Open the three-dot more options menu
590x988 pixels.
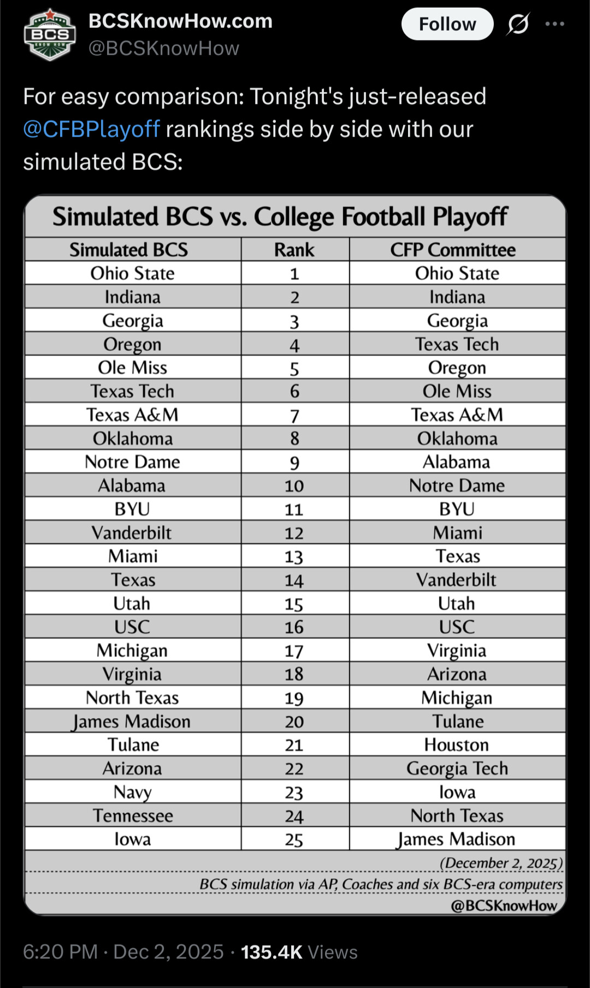(x=554, y=24)
